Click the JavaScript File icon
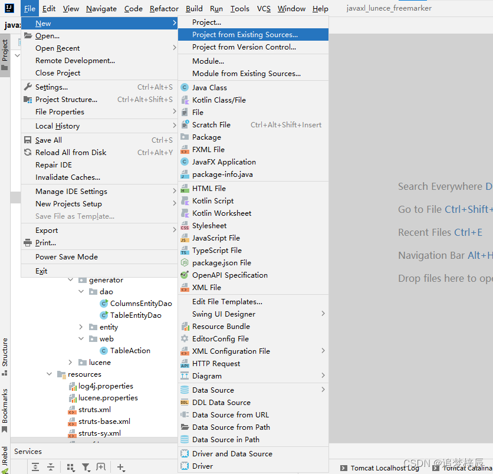This screenshot has width=493, height=474. click(x=185, y=238)
